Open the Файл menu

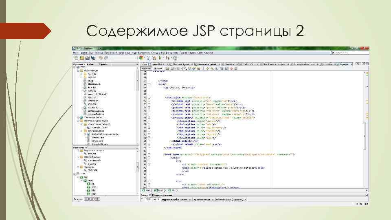pyautogui.click(x=75, y=53)
